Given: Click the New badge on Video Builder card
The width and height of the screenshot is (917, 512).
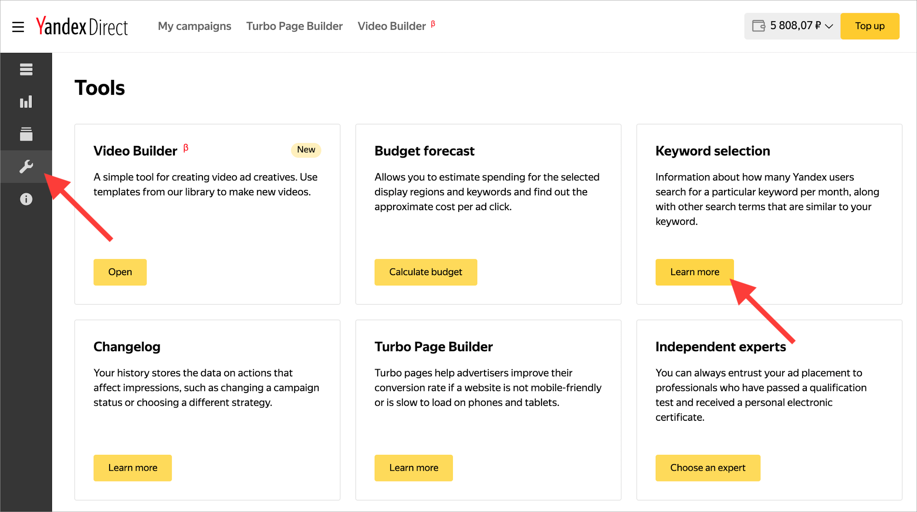Looking at the screenshot, I should click(x=306, y=150).
